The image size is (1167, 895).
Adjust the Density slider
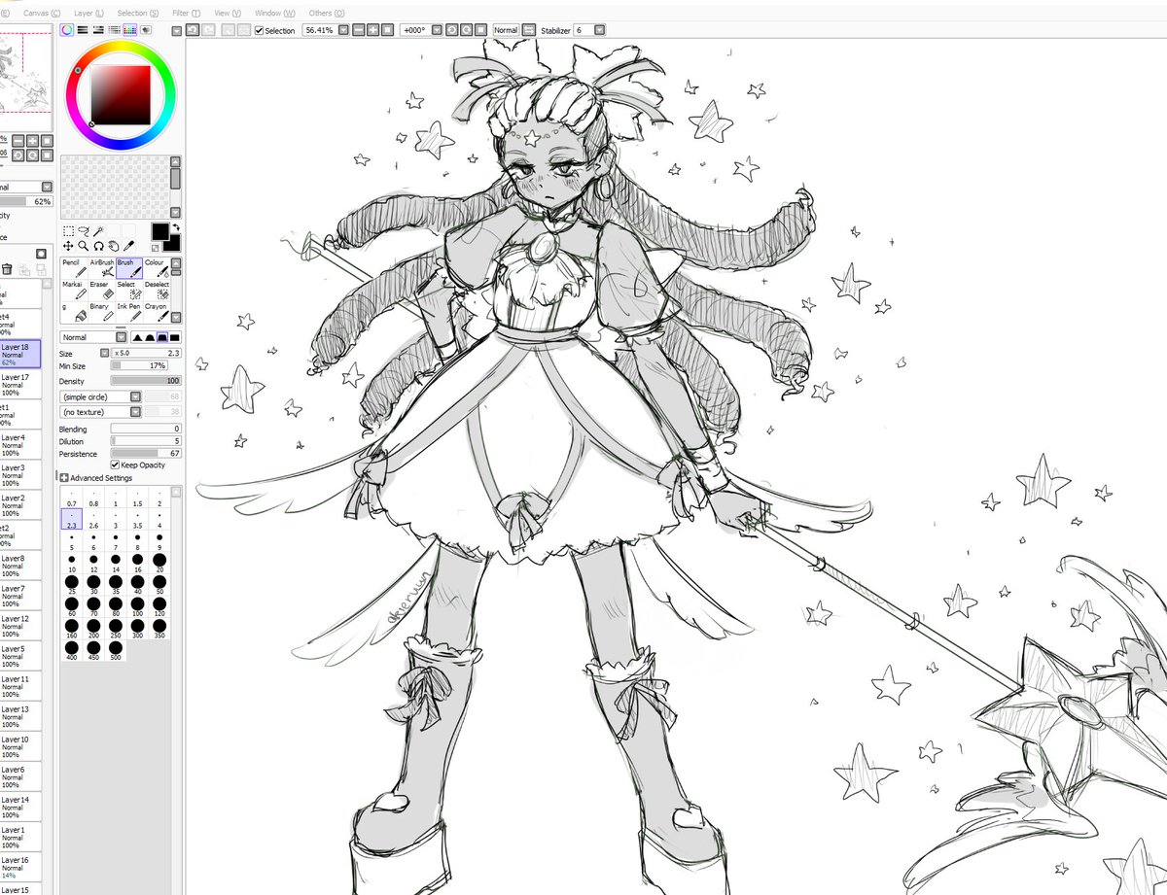pos(146,381)
